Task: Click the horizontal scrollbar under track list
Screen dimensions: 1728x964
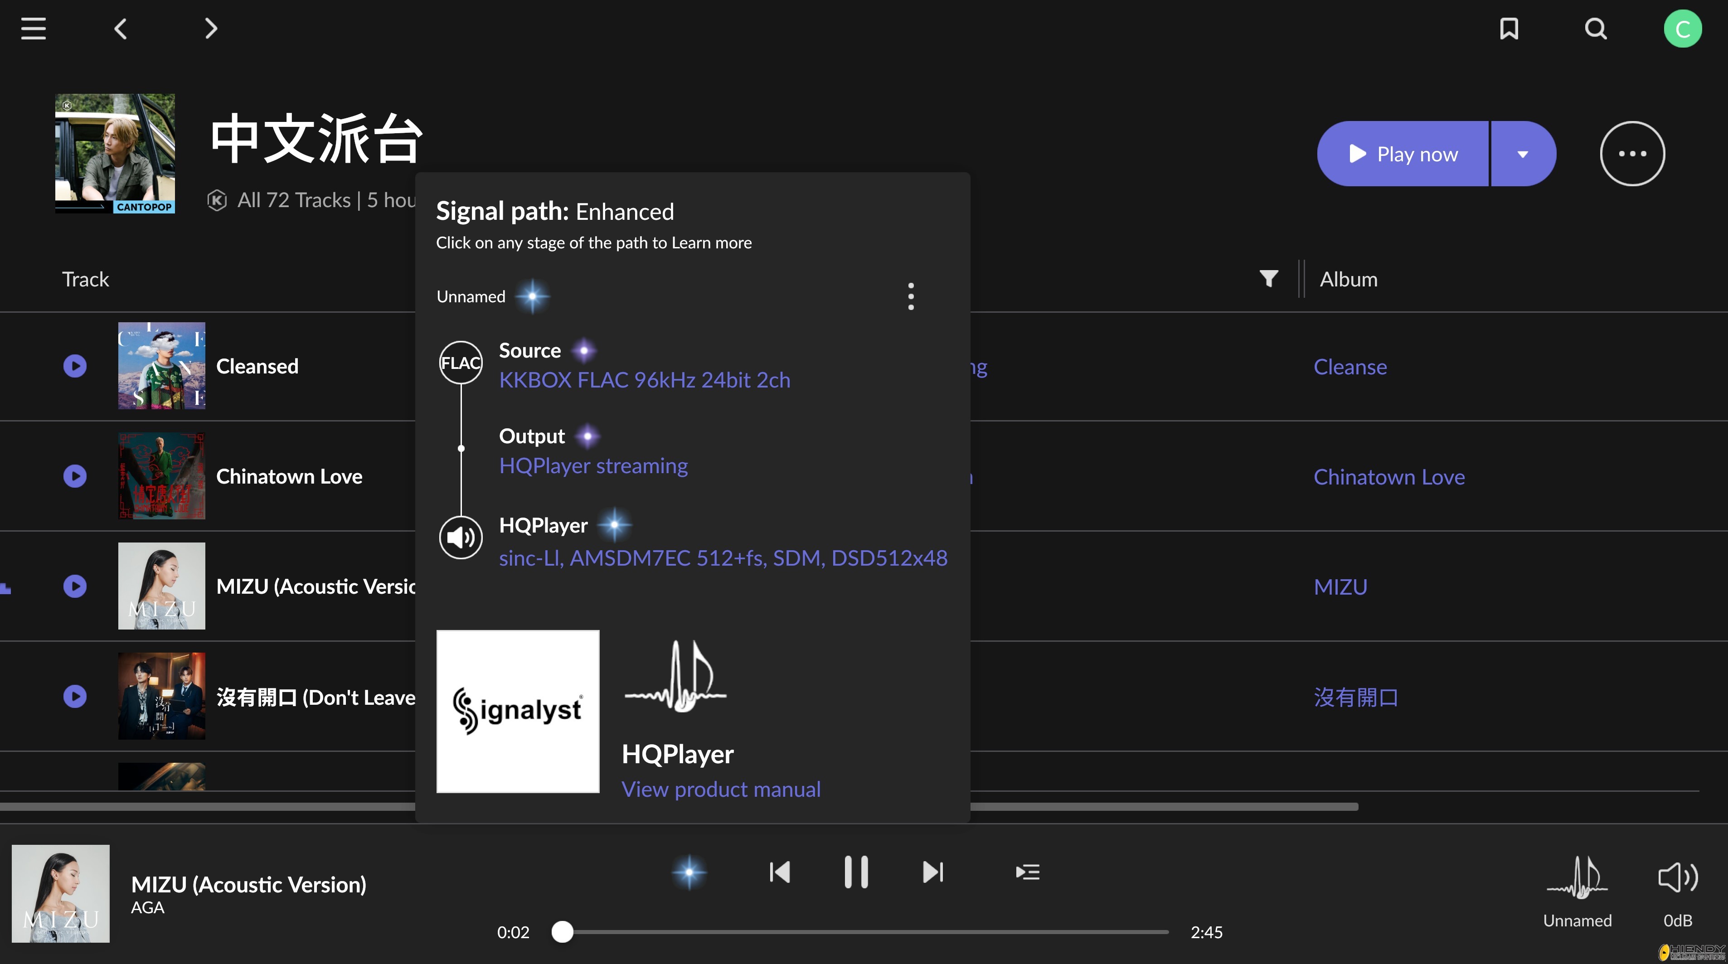Action: [x=679, y=806]
